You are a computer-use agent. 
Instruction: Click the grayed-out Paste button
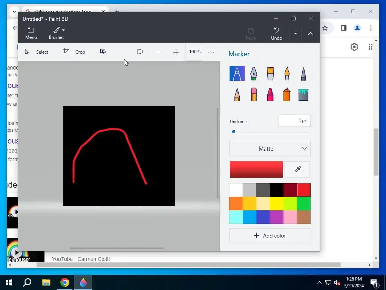[x=251, y=34]
